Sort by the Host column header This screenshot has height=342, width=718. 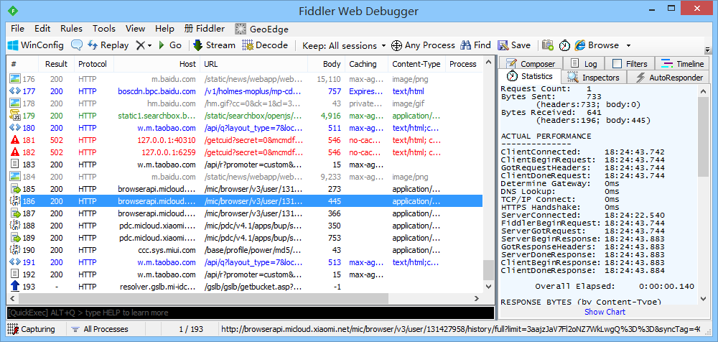click(x=157, y=64)
